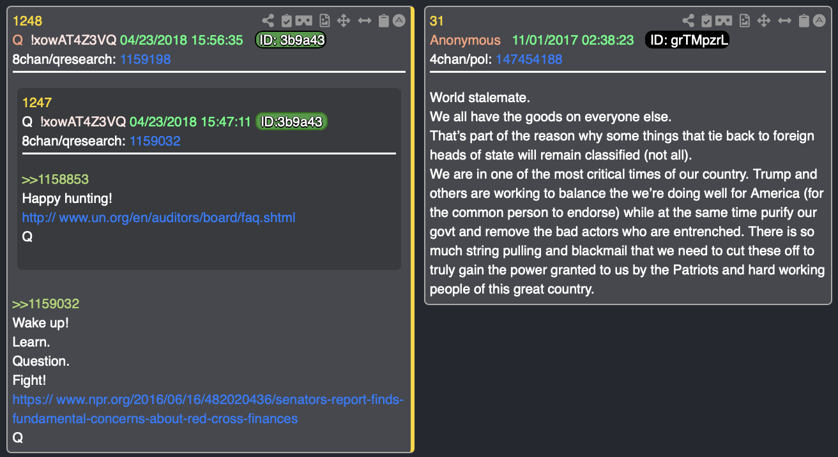Viewport: 838px width, 457px height.
Task: Click ID badge 3b9a43 on quoted post 1247
Action: pos(292,121)
